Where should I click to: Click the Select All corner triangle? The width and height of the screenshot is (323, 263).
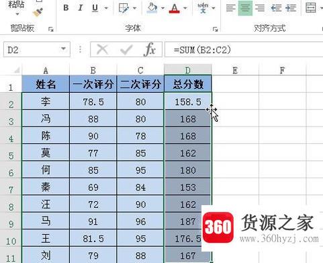tap(16, 71)
